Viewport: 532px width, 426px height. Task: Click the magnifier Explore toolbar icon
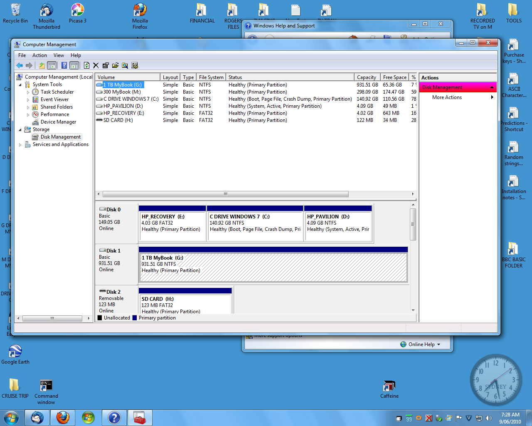click(x=125, y=65)
